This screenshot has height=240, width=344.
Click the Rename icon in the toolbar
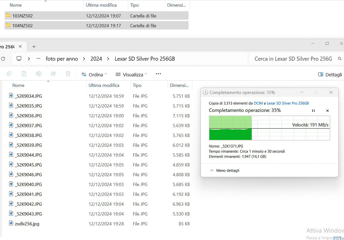tap(38, 74)
